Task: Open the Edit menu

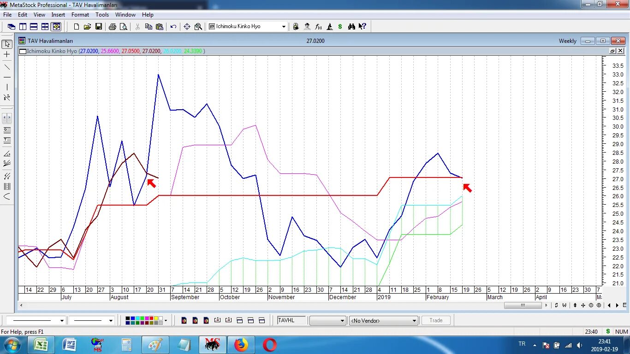Action: click(x=23, y=15)
